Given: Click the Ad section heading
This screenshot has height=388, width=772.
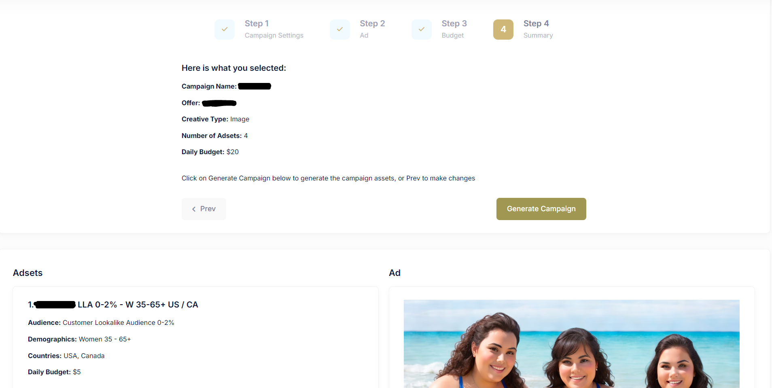Looking at the screenshot, I should pyautogui.click(x=394, y=273).
